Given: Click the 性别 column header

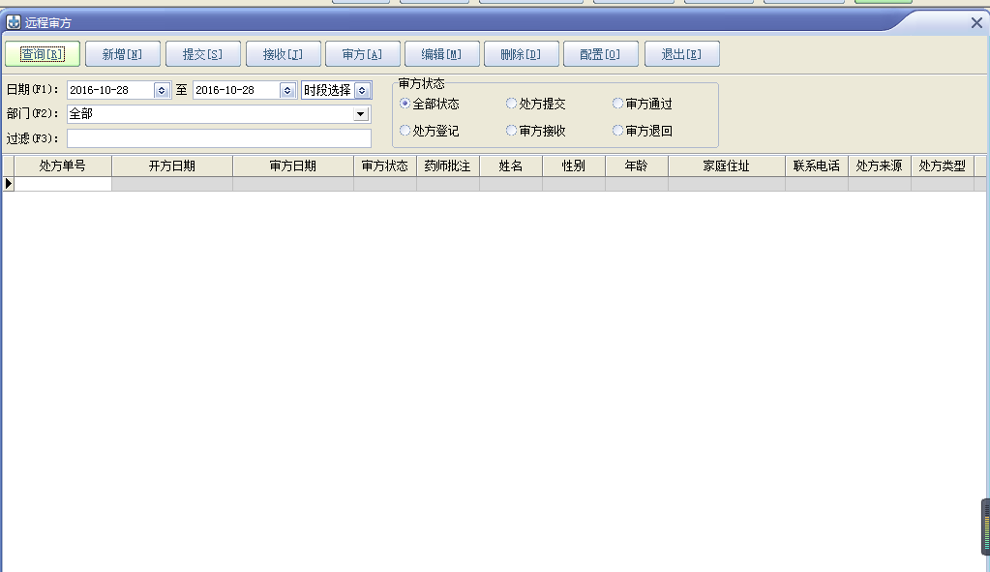Looking at the screenshot, I should pyautogui.click(x=573, y=166).
